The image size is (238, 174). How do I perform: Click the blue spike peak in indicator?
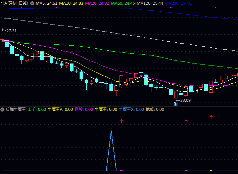[111, 131]
